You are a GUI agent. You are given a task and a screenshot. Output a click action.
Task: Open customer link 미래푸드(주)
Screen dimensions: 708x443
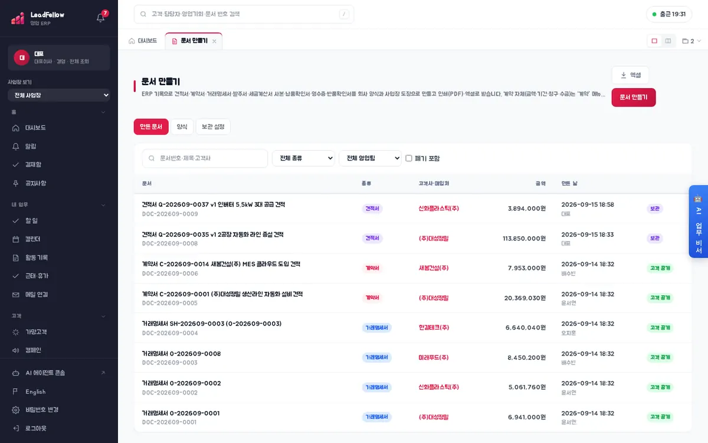pyautogui.click(x=434, y=357)
